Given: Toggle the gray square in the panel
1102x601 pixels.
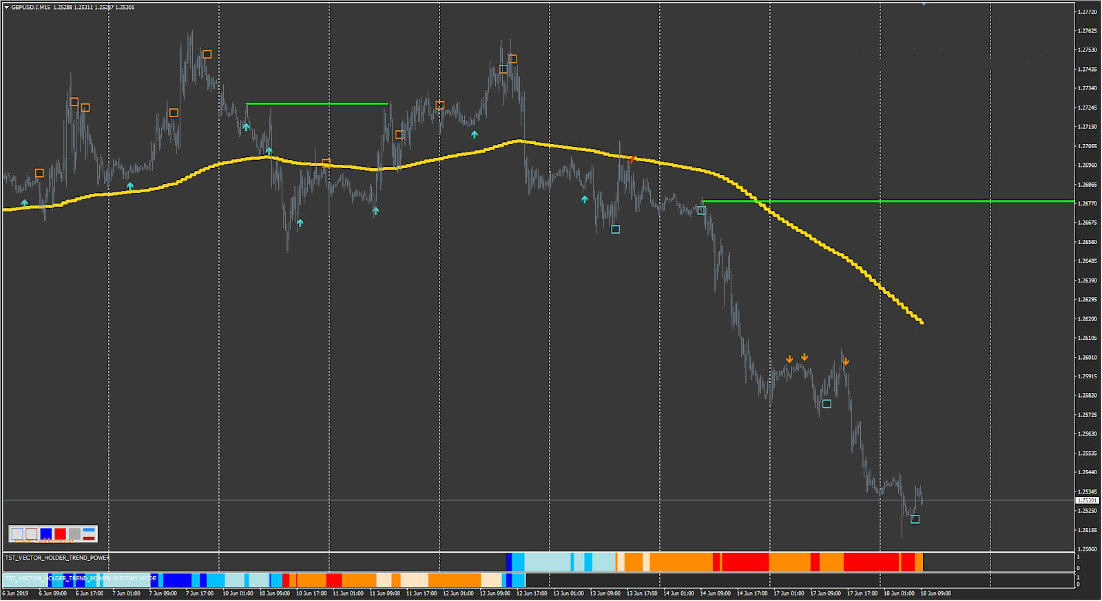Looking at the screenshot, I should (74, 533).
